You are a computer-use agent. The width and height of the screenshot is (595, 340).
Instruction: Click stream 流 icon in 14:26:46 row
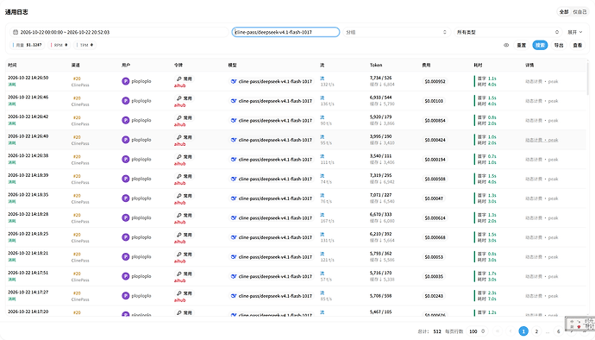point(323,98)
